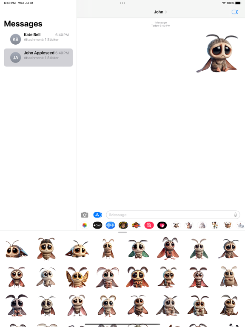The width and height of the screenshot is (245, 327).
Task: Select the white hippo sticker pack
Action: 202,225
